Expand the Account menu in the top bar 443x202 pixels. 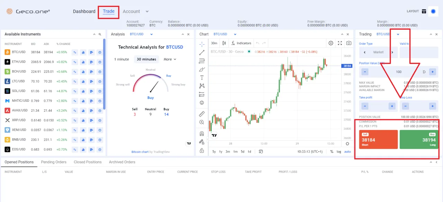pyautogui.click(x=135, y=11)
